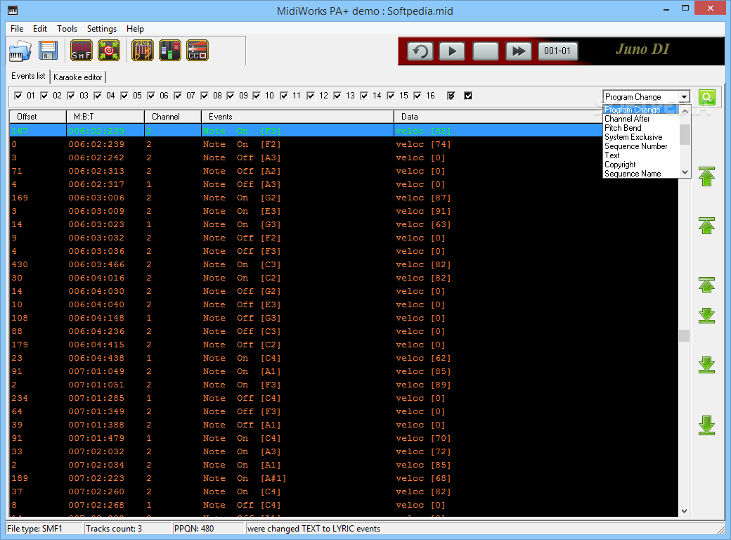Toggle channel 16 checkbox

tap(418, 96)
